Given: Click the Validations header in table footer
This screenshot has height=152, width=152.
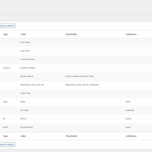Looking at the screenshot, I should (x=131, y=136).
